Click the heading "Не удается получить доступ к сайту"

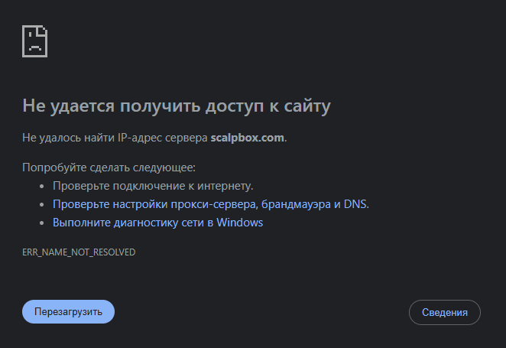177,106
